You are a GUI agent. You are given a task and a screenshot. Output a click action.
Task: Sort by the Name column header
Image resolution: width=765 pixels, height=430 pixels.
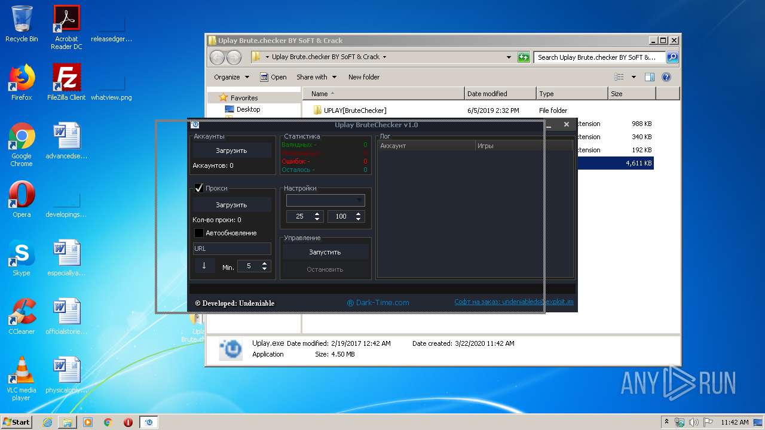click(x=384, y=94)
